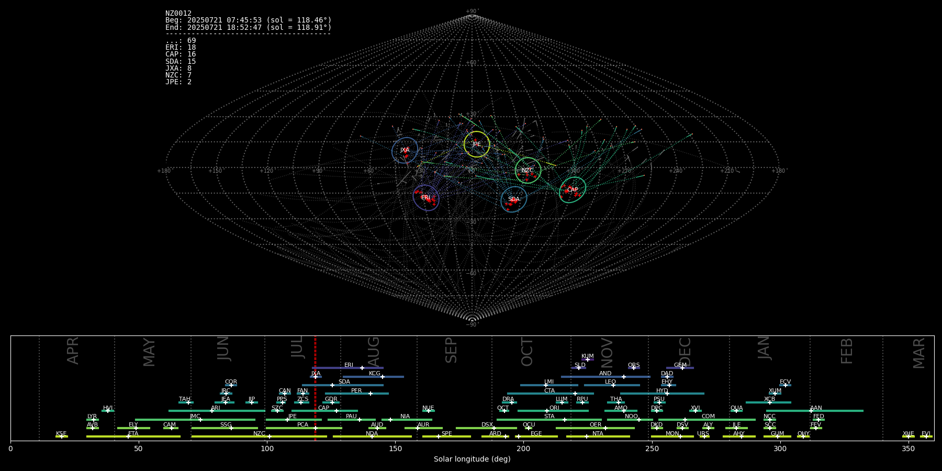Click the SSG shower bar in the timeline
942x471 pixels.
[225, 428]
